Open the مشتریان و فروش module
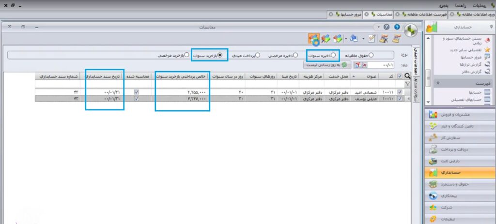Image resolution: width=496 pixels, height=224 pixels. click(x=460, y=114)
